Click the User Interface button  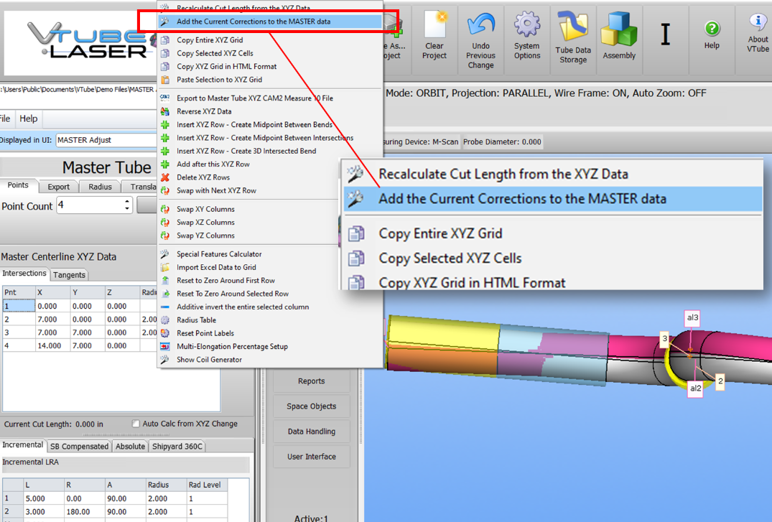tap(311, 457)
